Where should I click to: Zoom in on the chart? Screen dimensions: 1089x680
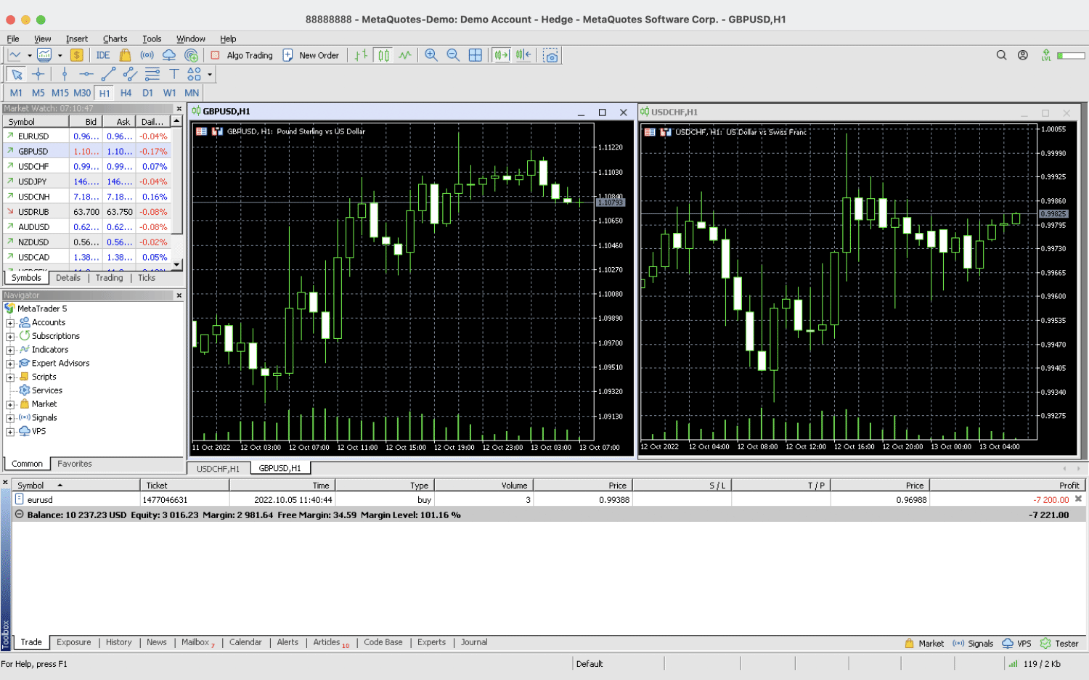[431, 55]
